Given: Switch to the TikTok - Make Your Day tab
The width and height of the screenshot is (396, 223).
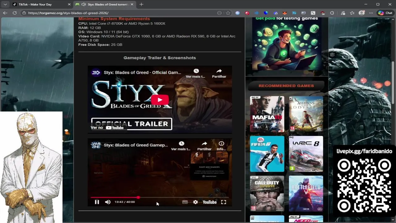Looking at the screenshot, I should point(41,4).
